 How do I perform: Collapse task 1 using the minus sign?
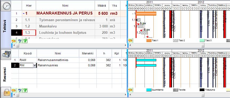click(x=24, y=13)
